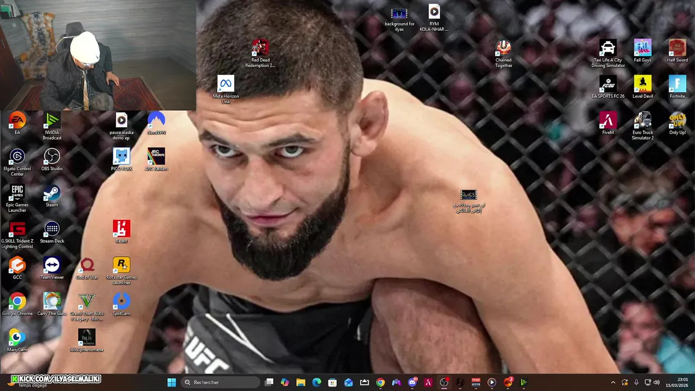
Task: Select the GCC desktop icon
Action: click(x=17, y=268)
